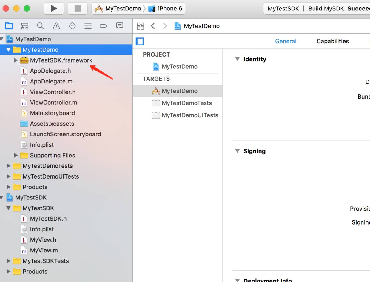Expand Products under MyTestDemo project
Viewport: 370px width, 282px height.
tap(9, 187)
